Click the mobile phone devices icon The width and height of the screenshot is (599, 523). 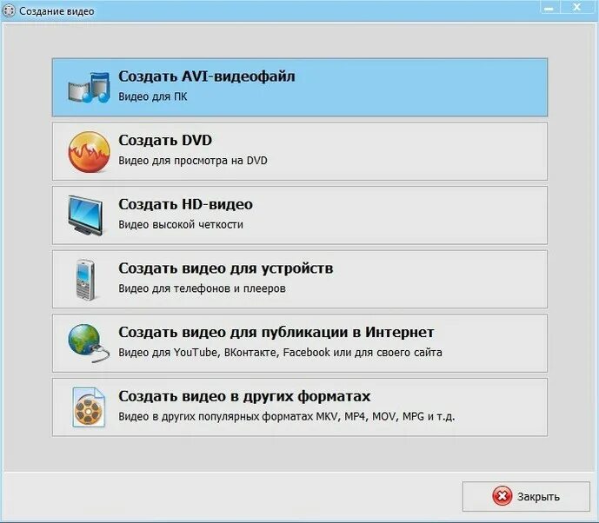click(x=85, y=280)
